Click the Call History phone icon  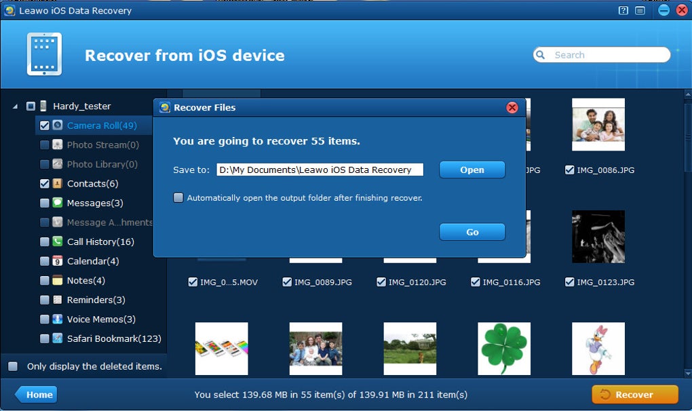58,241
